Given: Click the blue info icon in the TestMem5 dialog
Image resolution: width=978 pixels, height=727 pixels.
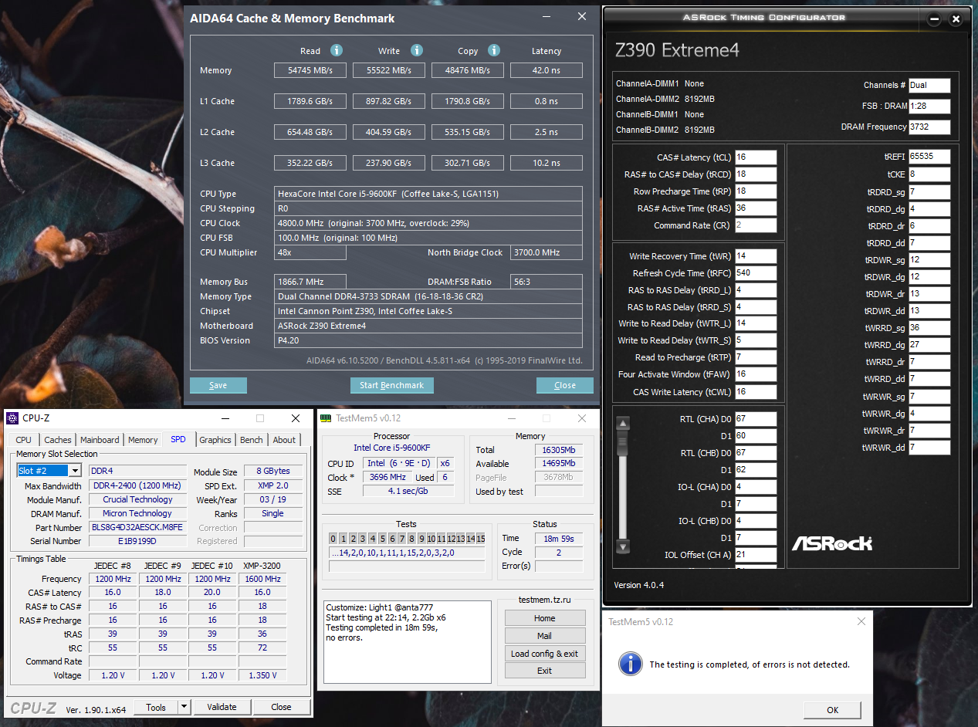Looking at the screenshot, I should point(631,663).
